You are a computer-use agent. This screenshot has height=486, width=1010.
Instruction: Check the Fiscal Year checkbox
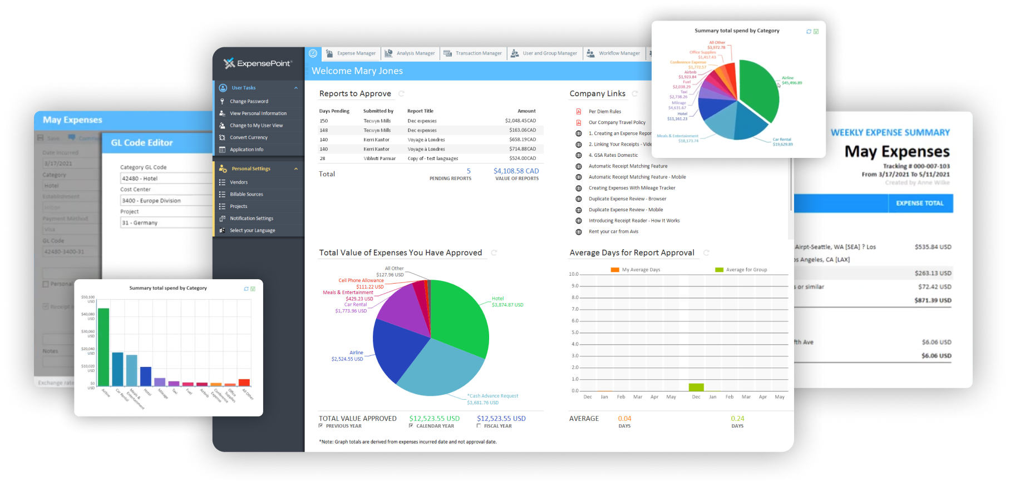(x=479, y=426)
